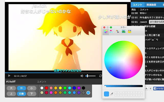Toggle the repeat loop icon

point(100,76)
